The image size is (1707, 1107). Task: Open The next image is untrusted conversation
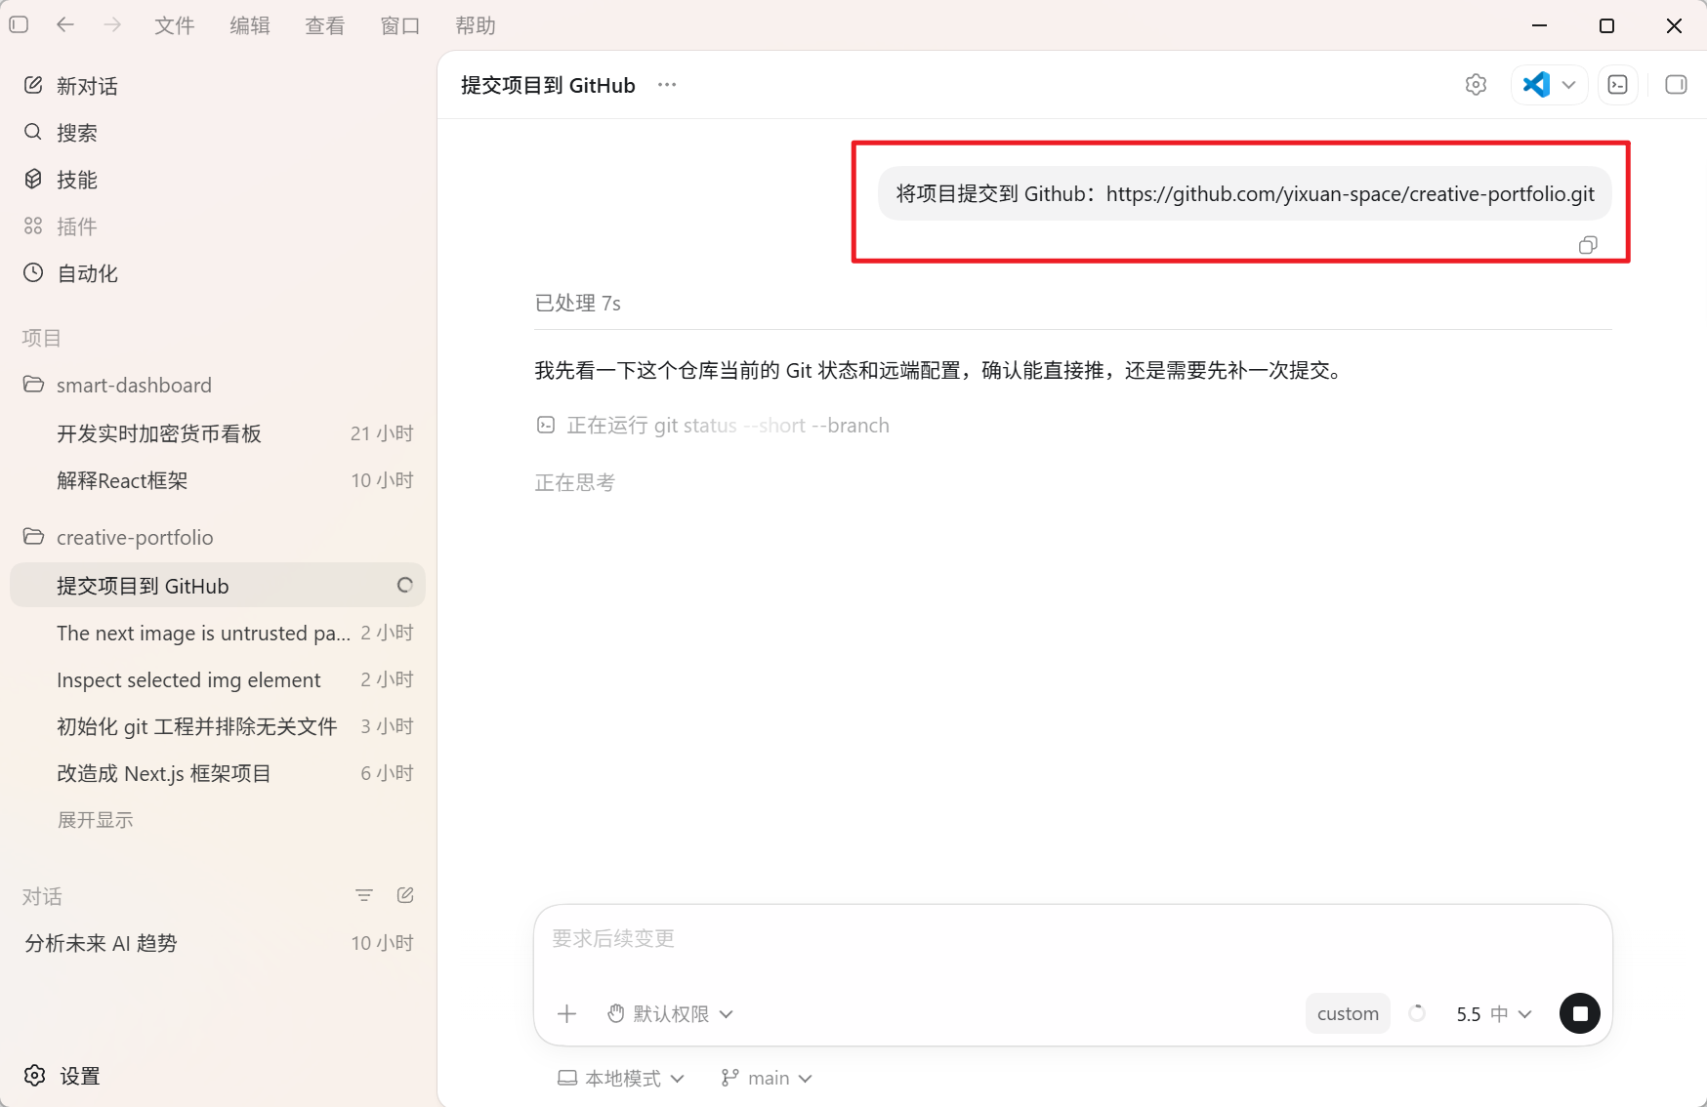pyautogui.click(x=218, y=633)
